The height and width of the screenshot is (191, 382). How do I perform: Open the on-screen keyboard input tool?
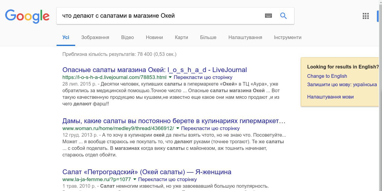[268, 16]
